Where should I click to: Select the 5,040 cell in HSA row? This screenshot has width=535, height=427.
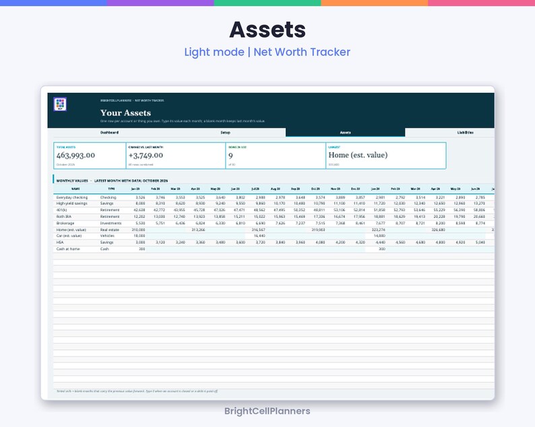480,243
